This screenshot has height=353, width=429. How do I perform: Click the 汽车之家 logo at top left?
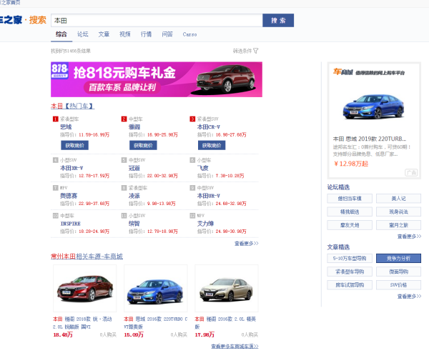pos(11,20)
